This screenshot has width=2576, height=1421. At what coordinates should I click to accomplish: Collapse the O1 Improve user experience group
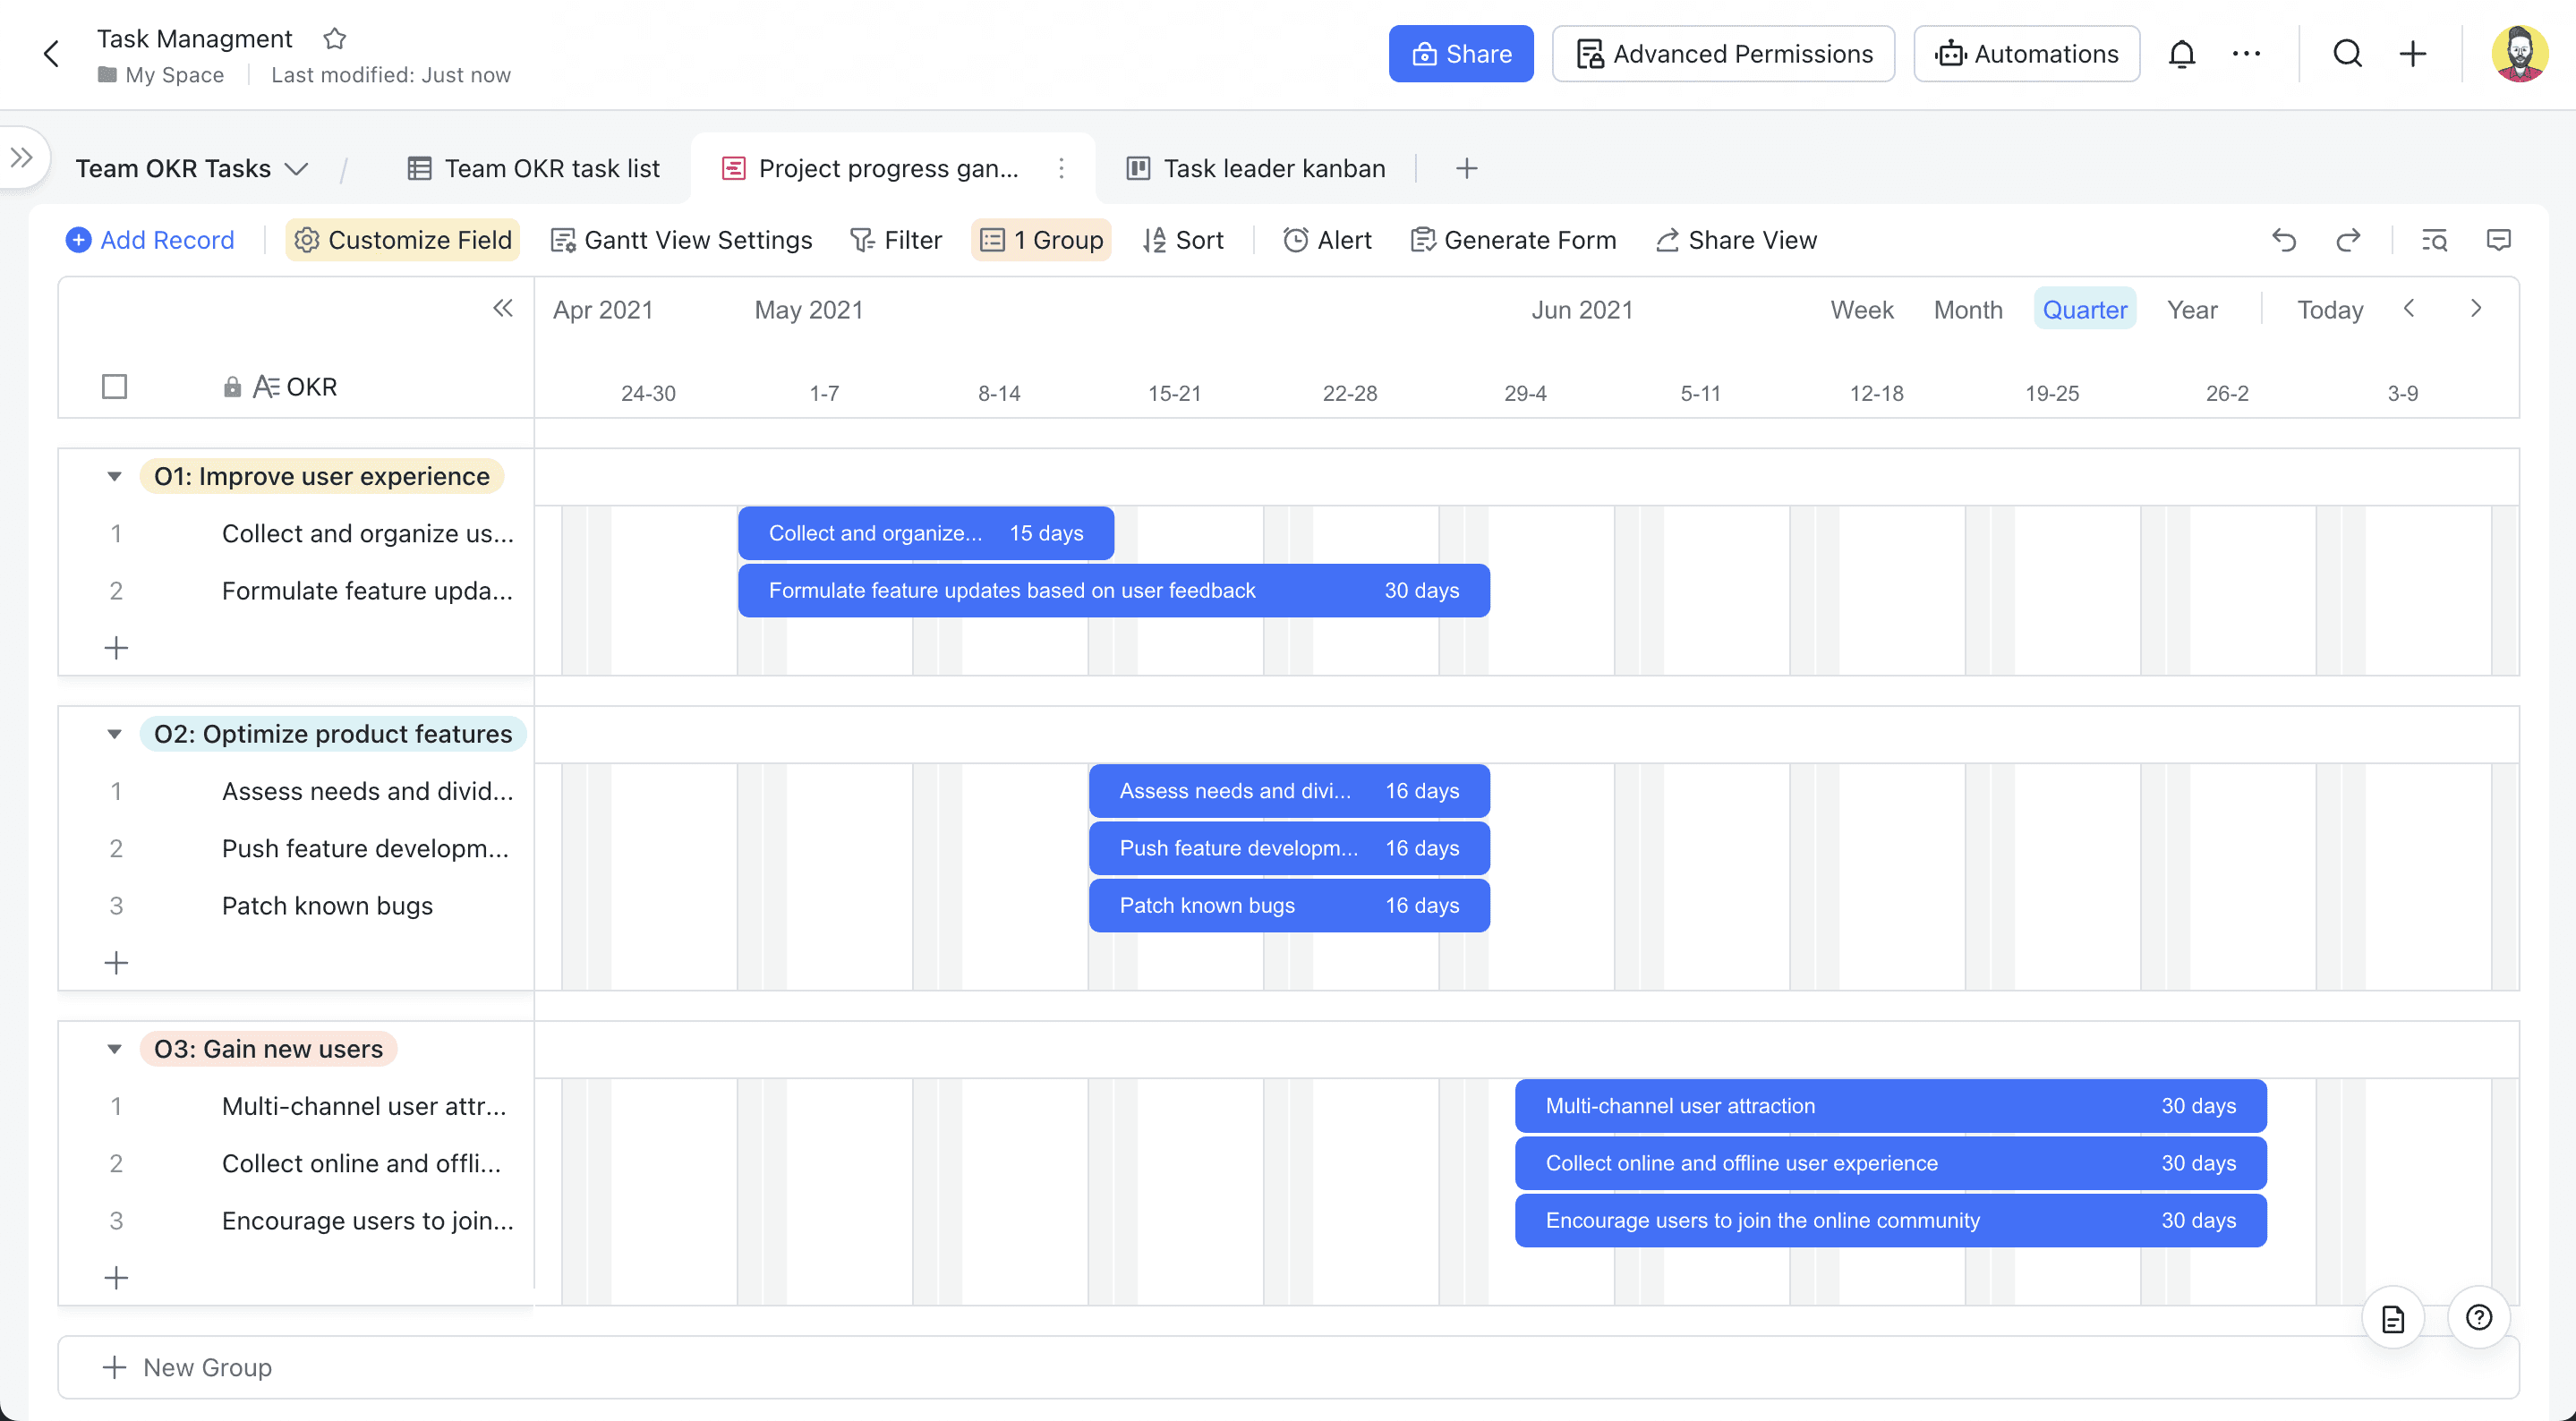pos(114,477)
